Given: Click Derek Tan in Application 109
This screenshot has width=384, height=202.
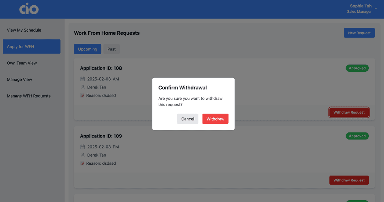Looking at the screenshot, I should pos(96,155).
